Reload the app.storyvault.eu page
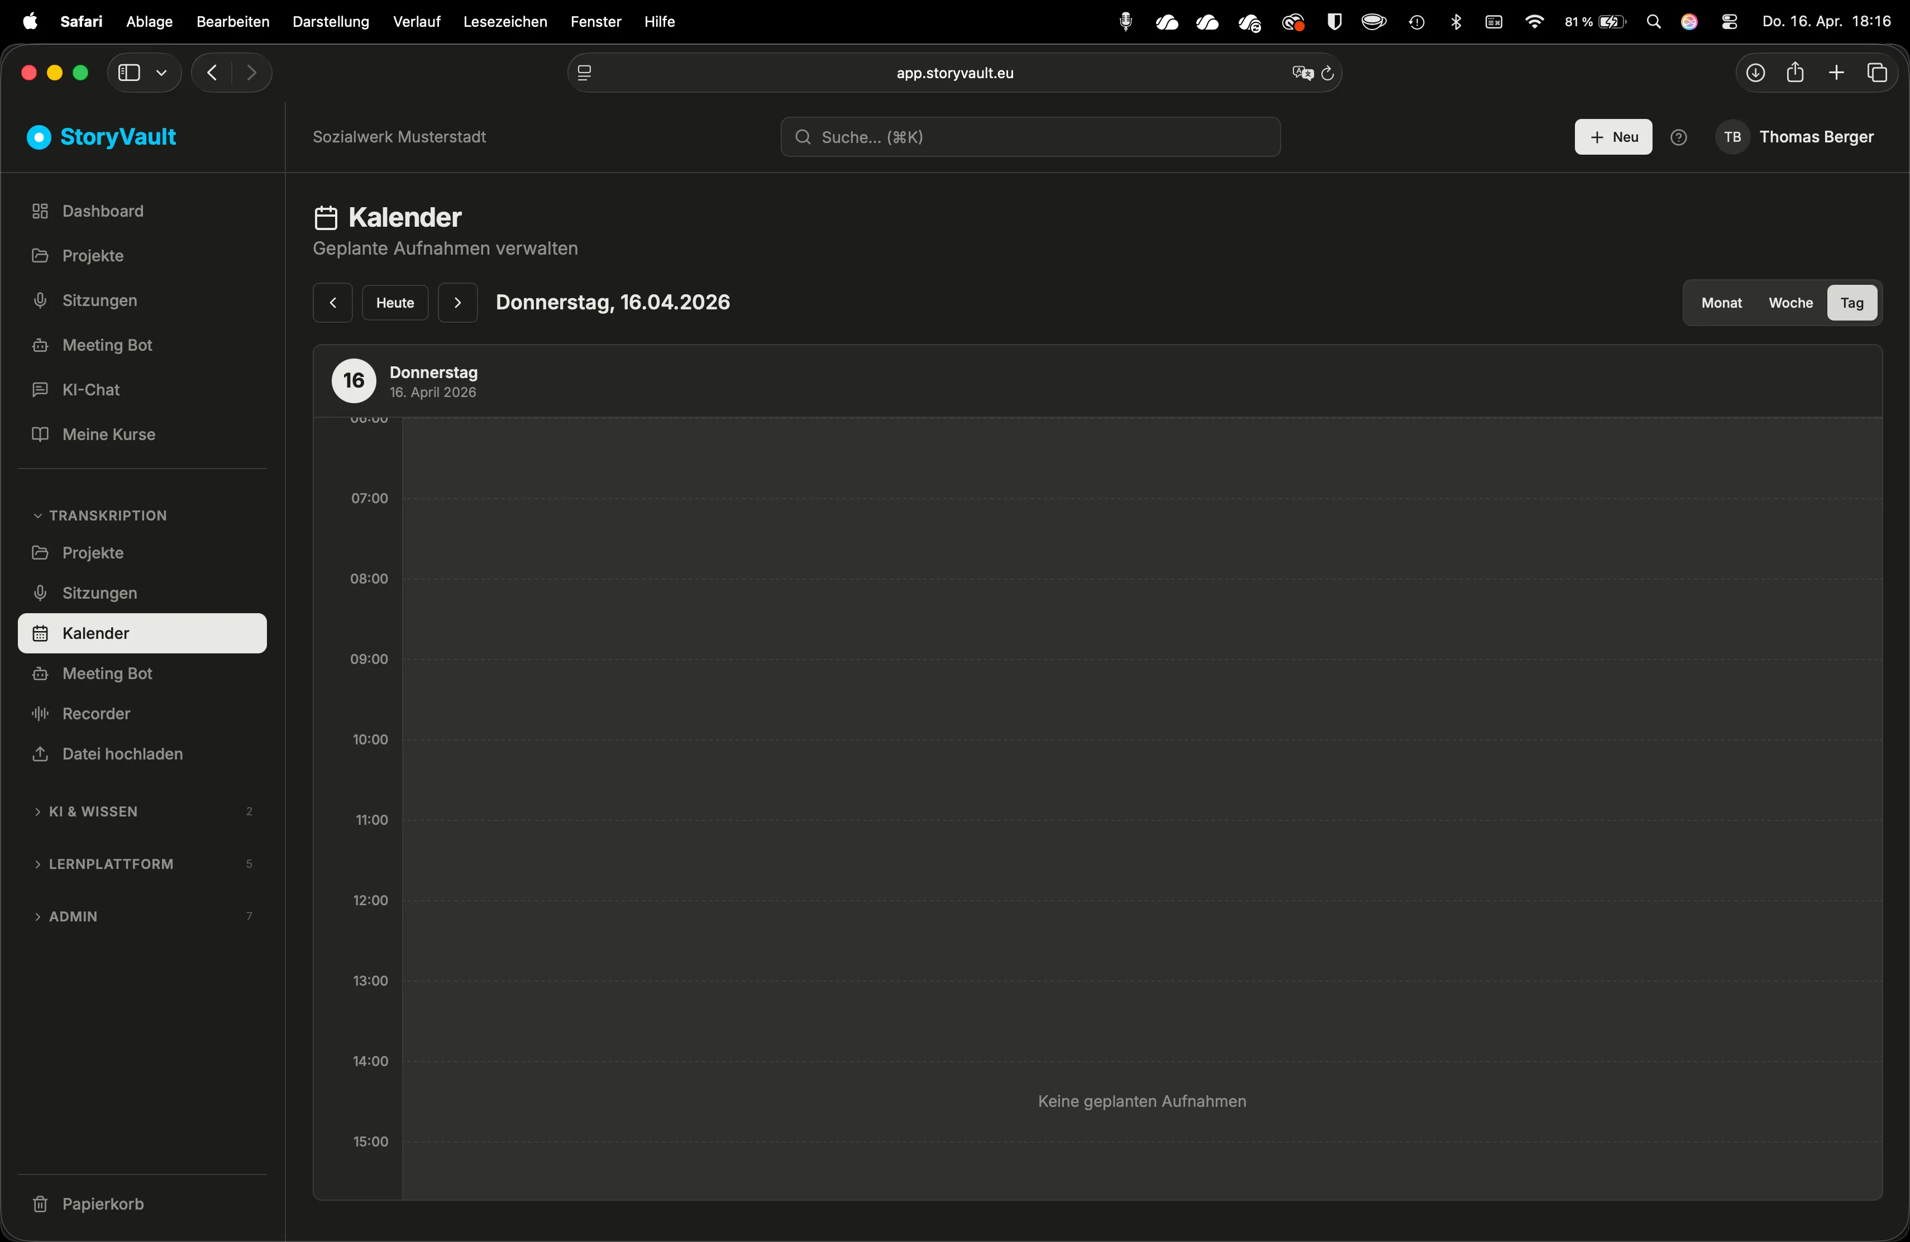1910x1242 pixels. pyautogui.click(x=1328, y=73)
